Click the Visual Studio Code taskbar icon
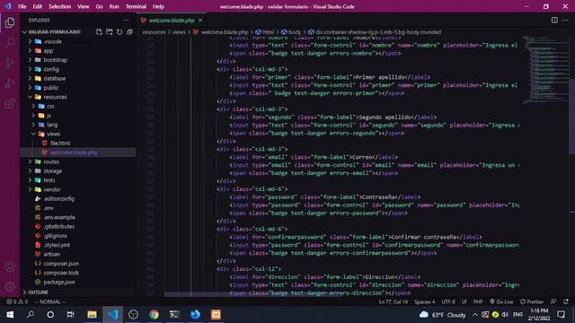The height and width of the screenshot is (323, 575). [x=112, y=315]
